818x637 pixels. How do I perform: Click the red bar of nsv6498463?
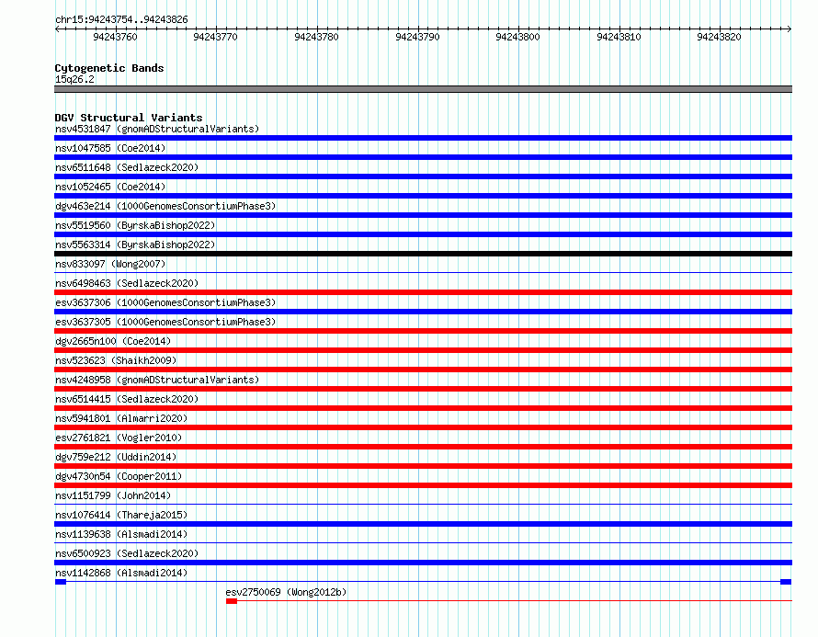(x=423, y=292)
